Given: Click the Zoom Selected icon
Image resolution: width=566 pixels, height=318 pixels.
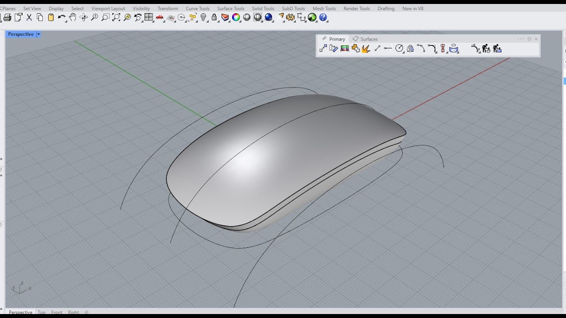Looking at the screenshot, I should pyautogui.click(x=127, y=18).
